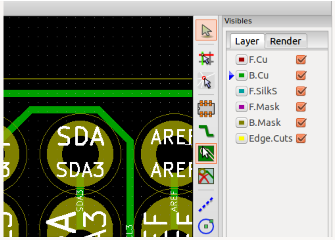
Task: Uncheck F.Mask layer visibility
Action: point(301,107)
